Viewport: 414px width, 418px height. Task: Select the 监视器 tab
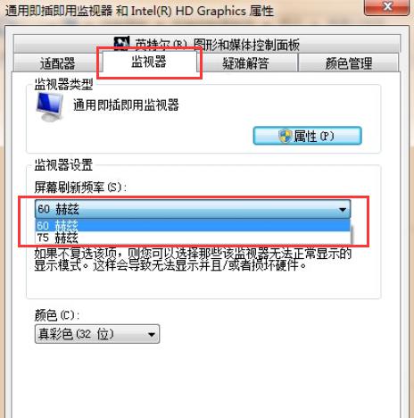(x=149, y=62)
